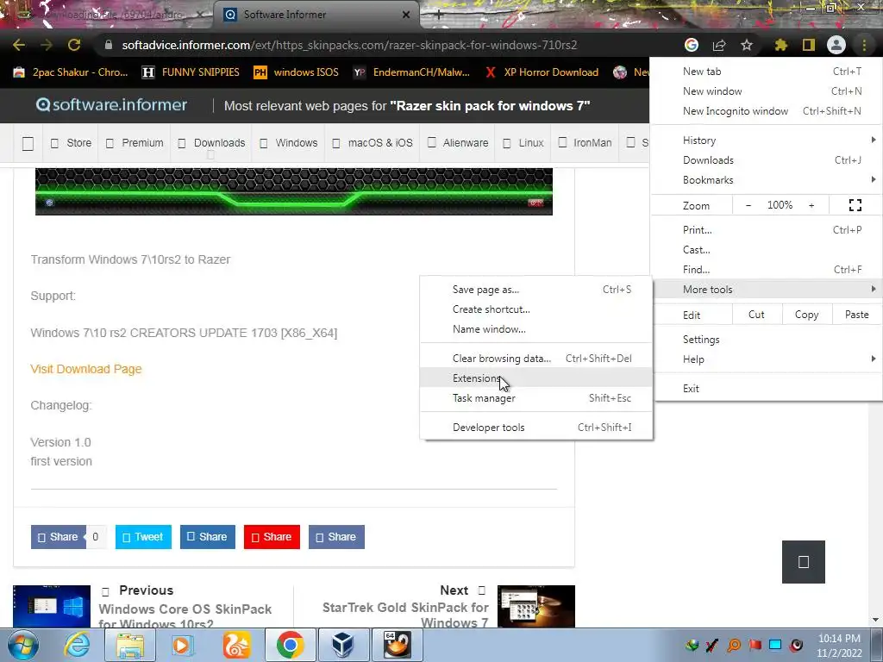Click the profile avatar icon
This screenshot has height=662, width=883.
pyautogui.click(x=836, y=45)
